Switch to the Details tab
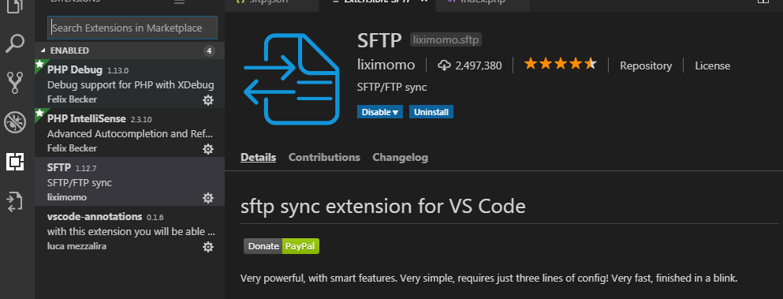The height and width of the screenshot is (299, 783). tap(258, 158)
